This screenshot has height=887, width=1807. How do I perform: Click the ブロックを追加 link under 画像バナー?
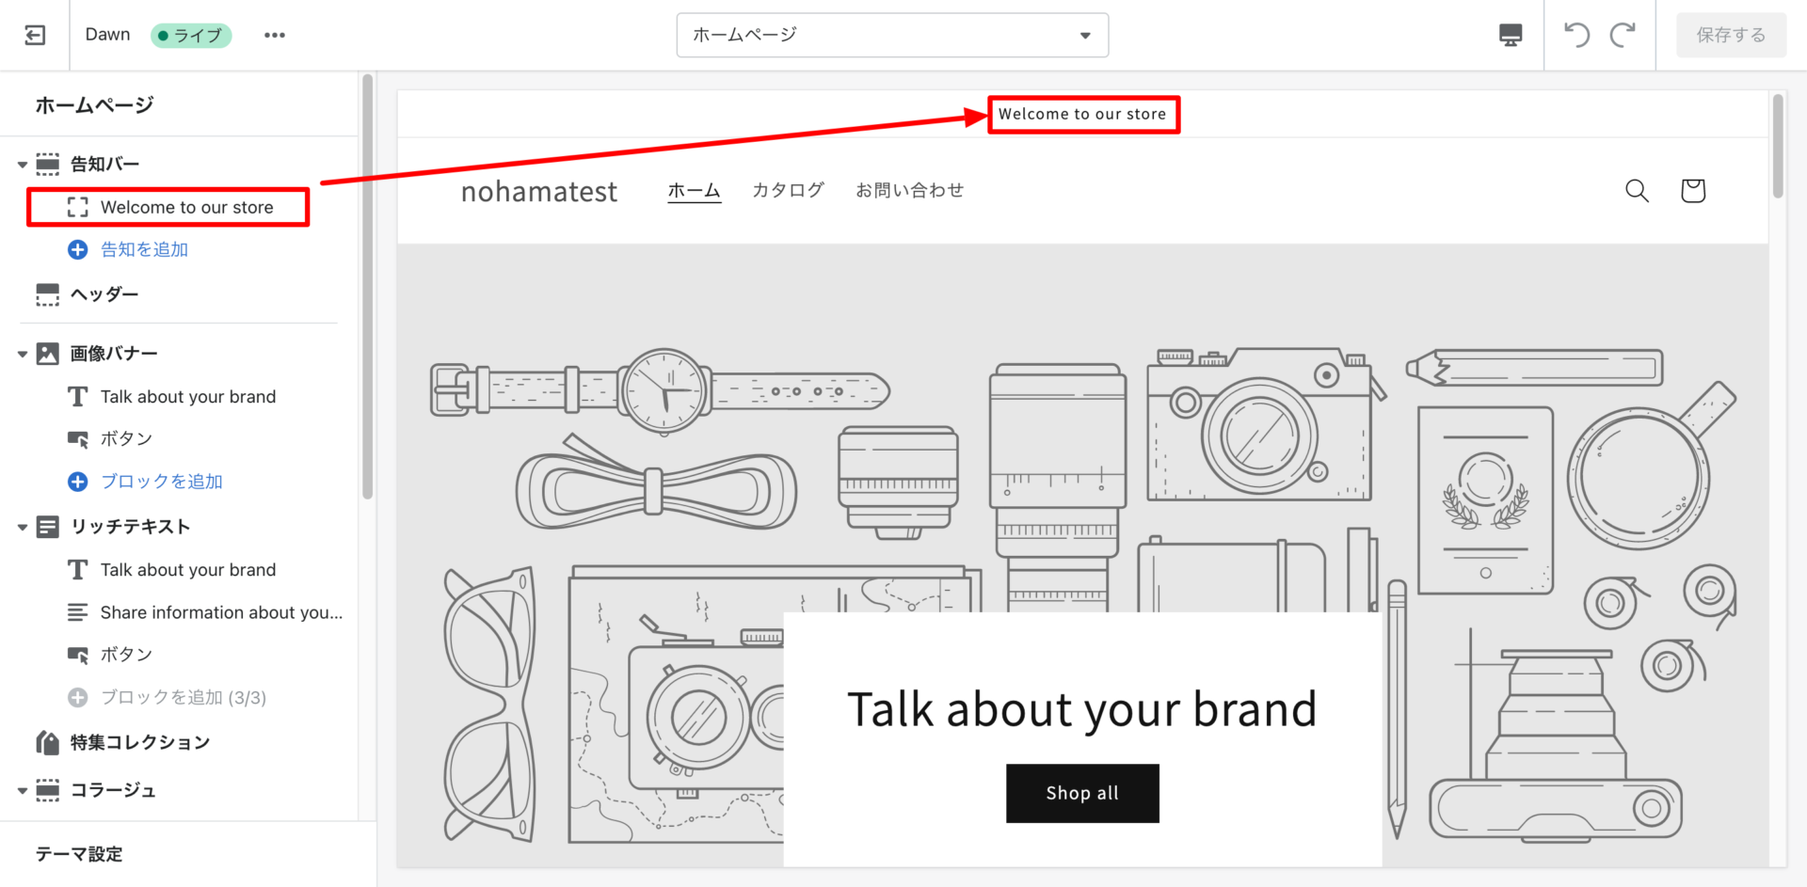tap(161, 482)
